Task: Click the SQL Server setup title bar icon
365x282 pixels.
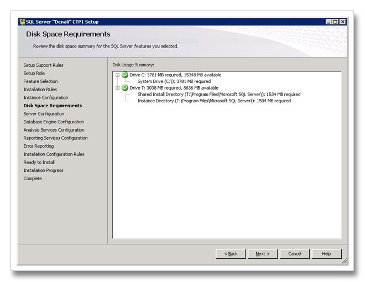Action: pyautogui.click(x=22, y=22)
